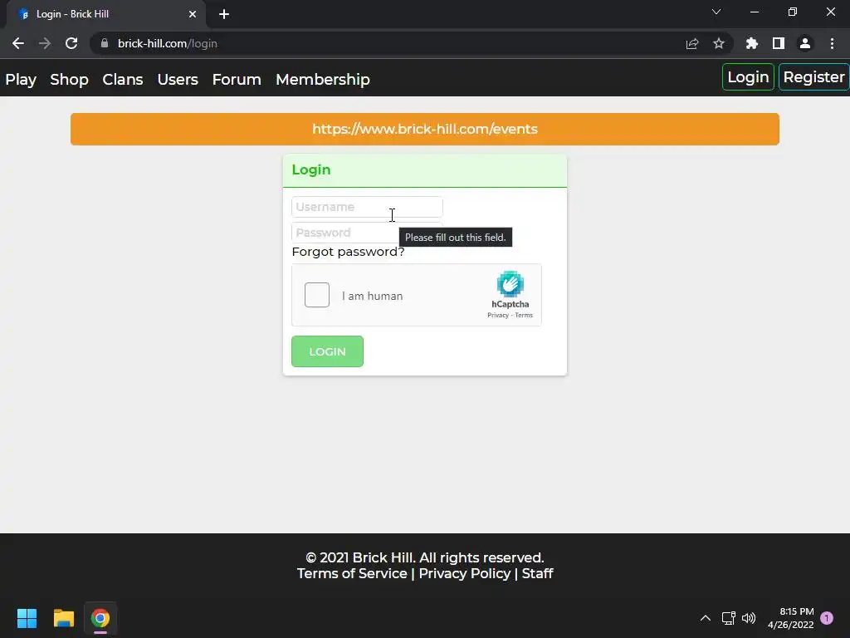
Task: Open the clock and calendar flyout
Action: tap(791, 618)
